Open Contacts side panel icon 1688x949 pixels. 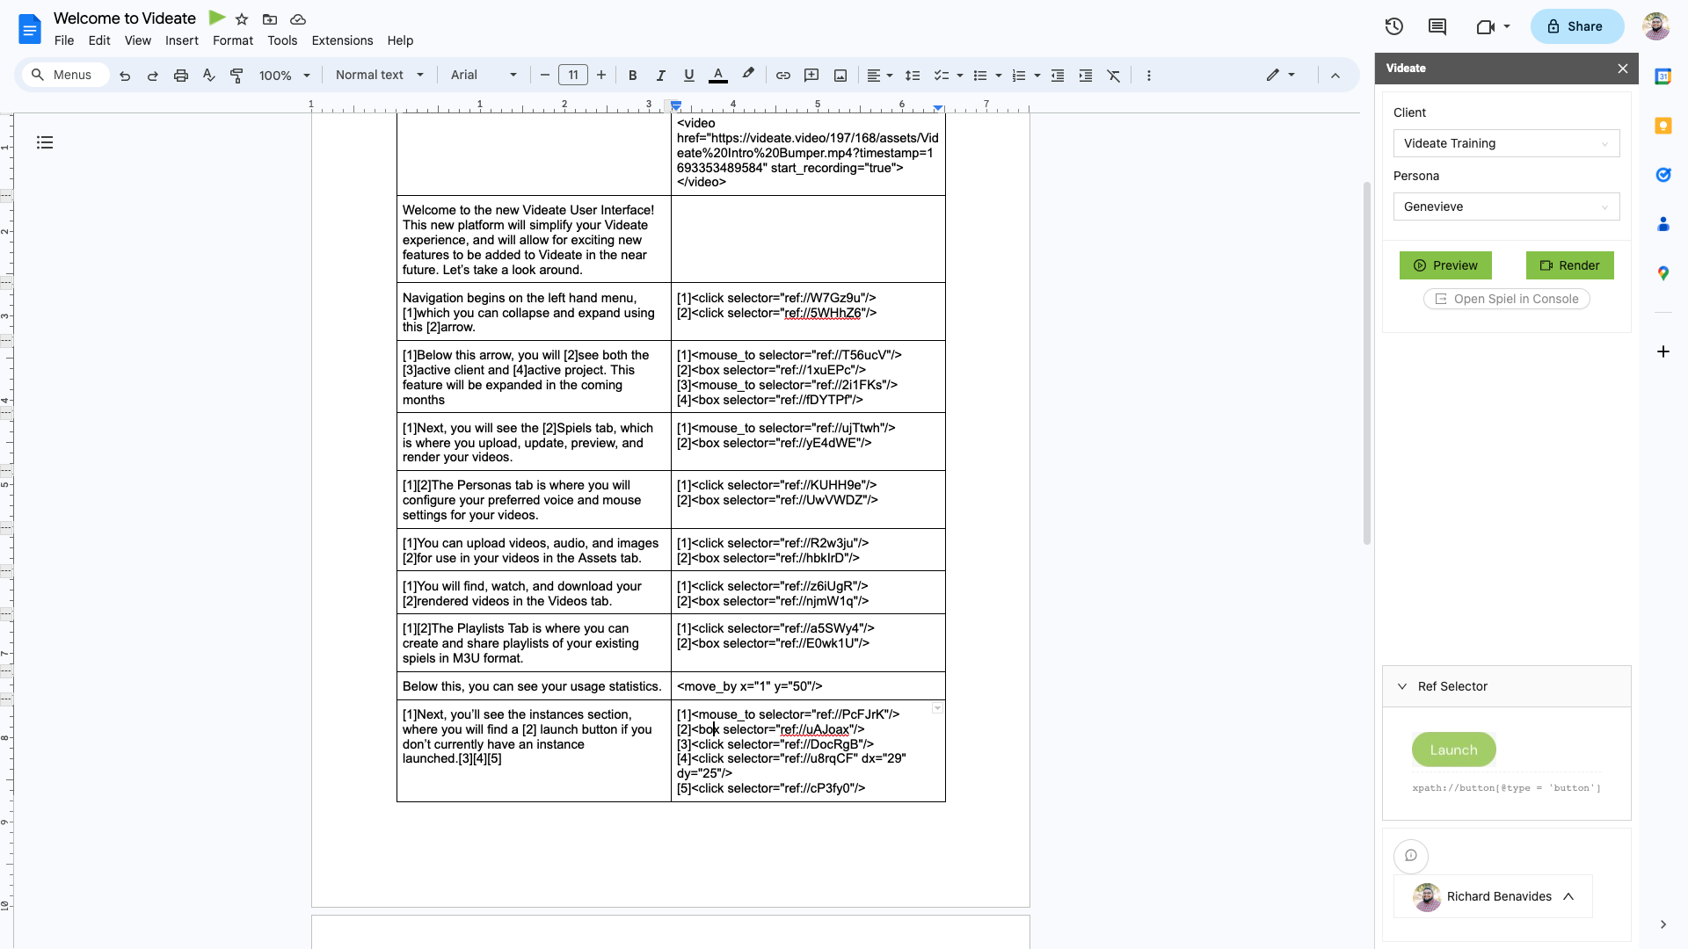click(1663, 224)
